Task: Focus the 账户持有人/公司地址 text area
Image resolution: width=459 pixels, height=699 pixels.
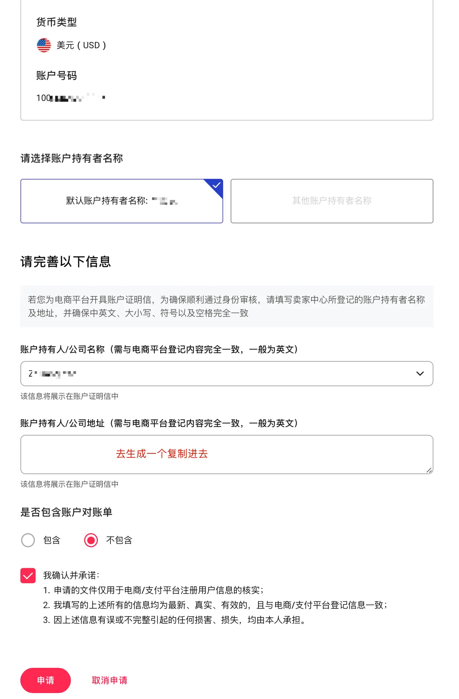Action: (226, 454)
